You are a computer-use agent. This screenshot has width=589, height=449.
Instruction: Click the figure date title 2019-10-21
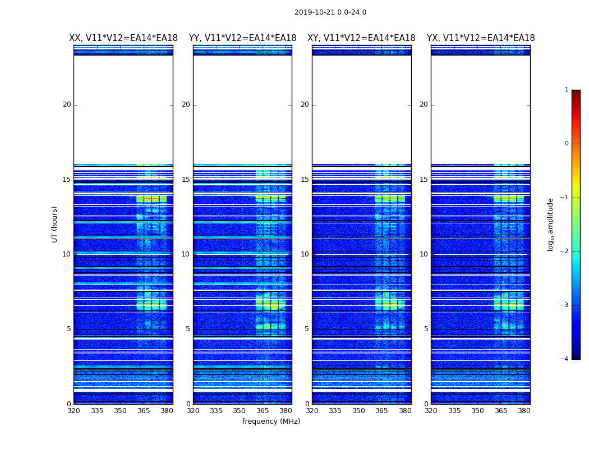pyautogui.click(x=330, y=12)
